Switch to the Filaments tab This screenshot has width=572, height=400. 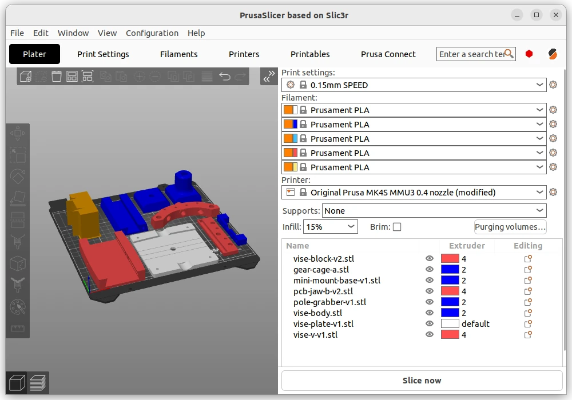pyautogui.click(x=178, y=54)
